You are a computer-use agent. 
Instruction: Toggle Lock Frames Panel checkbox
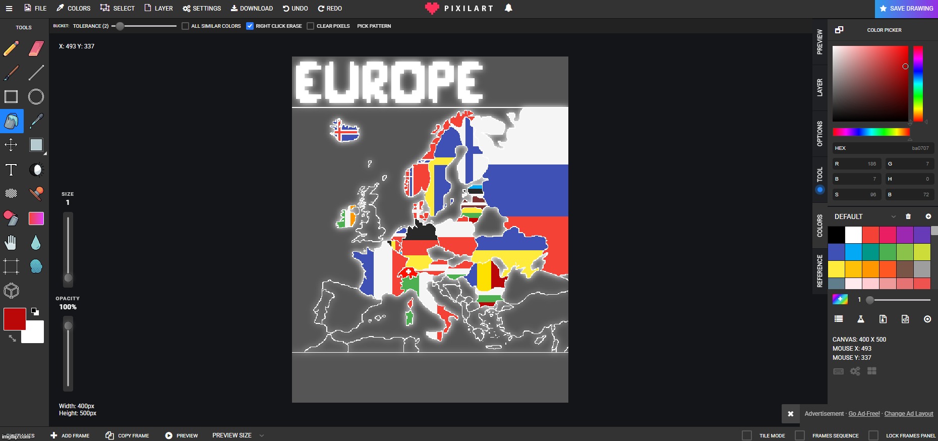(x=873, y=435)
